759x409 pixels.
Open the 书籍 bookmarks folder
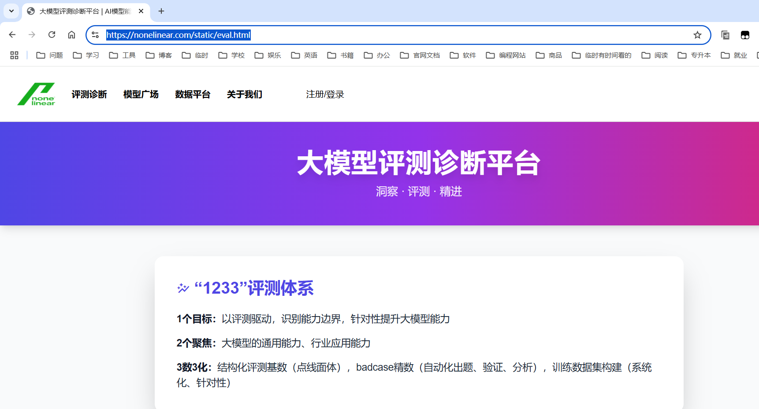pos(340,55)
